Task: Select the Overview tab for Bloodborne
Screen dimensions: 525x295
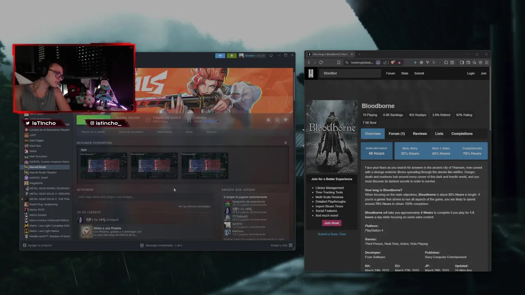Action: (x=373, y=134)
